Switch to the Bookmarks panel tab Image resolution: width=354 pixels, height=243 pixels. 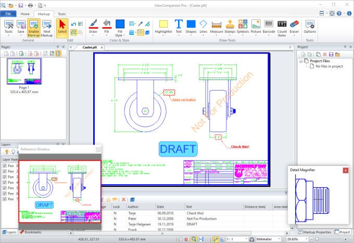pos(31,232)
